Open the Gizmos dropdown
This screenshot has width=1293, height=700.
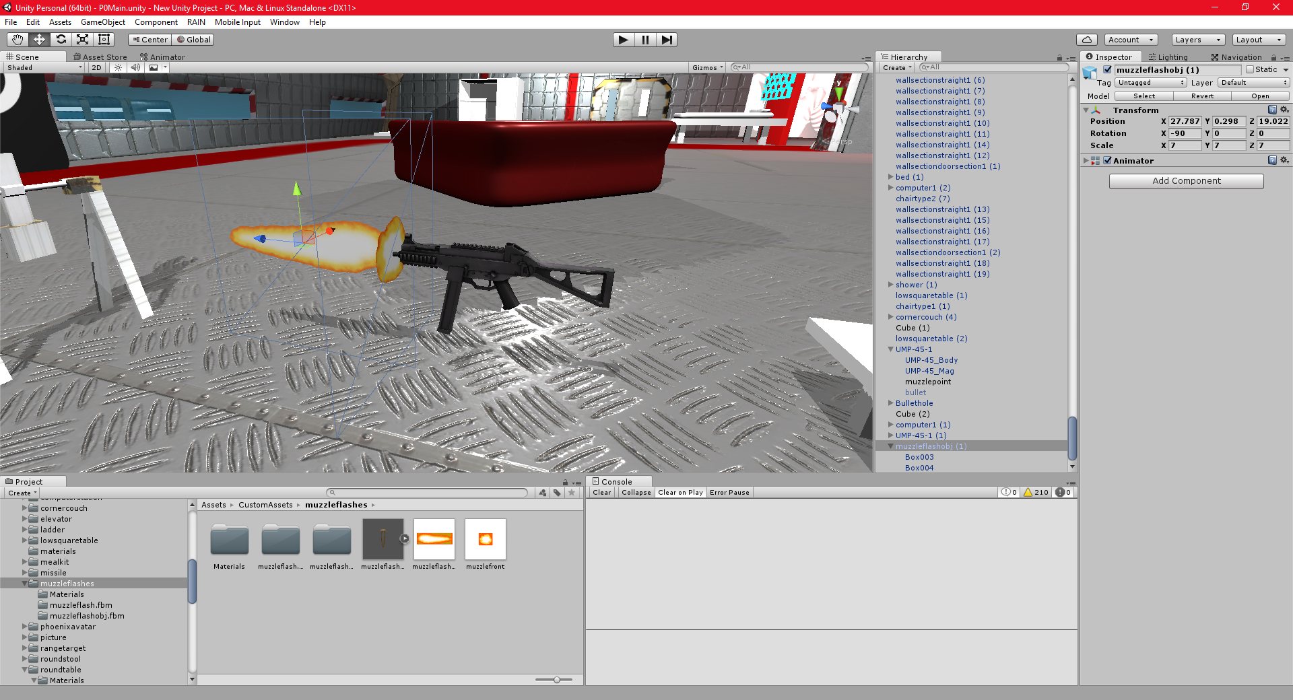click(707, 67)
